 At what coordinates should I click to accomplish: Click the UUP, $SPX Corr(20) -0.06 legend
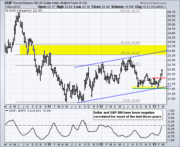[x=30, y=111]
